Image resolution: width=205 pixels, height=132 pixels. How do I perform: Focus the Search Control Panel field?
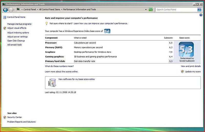pos(176,10)
